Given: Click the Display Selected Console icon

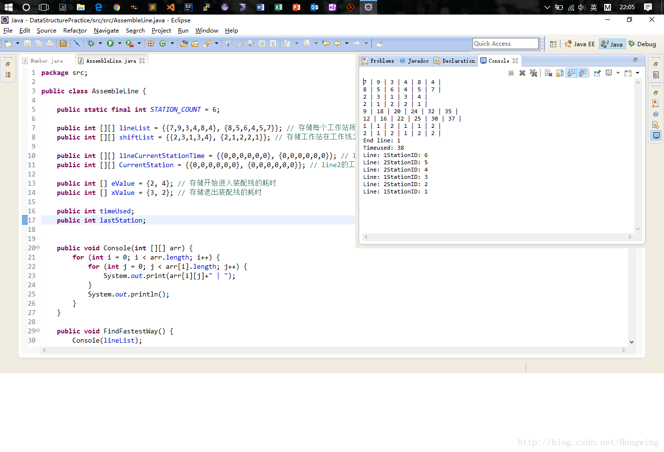Looking at the screenshot, I should tap(609, 73).
